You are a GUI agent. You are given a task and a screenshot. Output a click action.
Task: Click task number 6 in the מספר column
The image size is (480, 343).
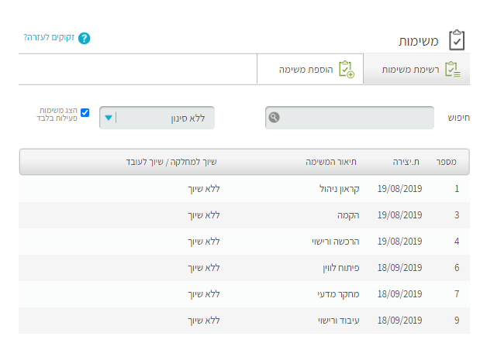[x=457, y=268]
